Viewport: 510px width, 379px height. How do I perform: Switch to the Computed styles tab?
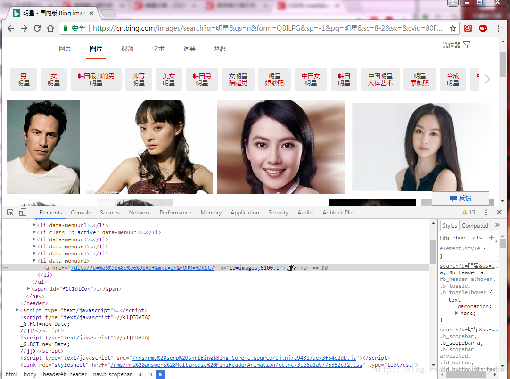coord(475,225)
